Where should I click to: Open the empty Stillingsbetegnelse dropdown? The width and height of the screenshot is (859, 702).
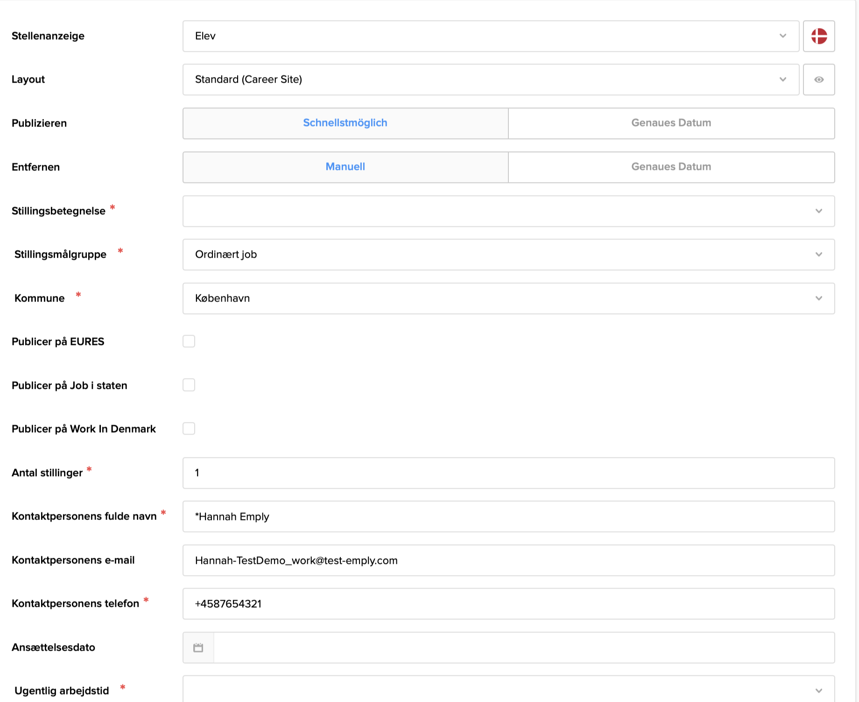click(x=508, y=211)
